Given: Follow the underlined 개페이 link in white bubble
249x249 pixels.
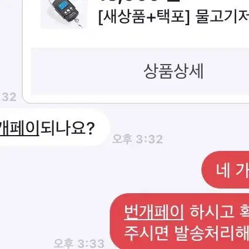Looking at the screenshot, I should [x=19, y=128].
